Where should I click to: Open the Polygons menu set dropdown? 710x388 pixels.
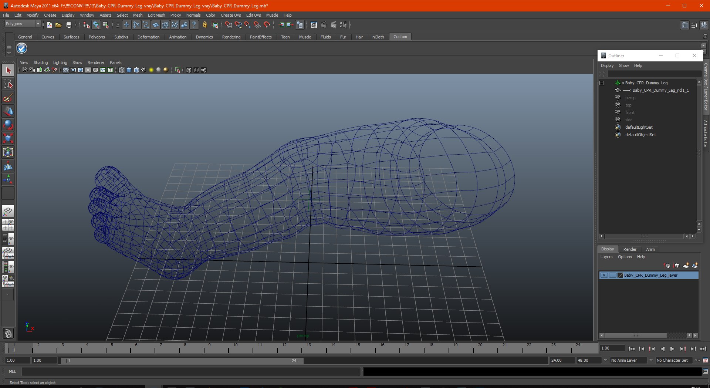click(23, 24)
